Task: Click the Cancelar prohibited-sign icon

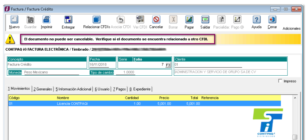Action: (156, 20)
